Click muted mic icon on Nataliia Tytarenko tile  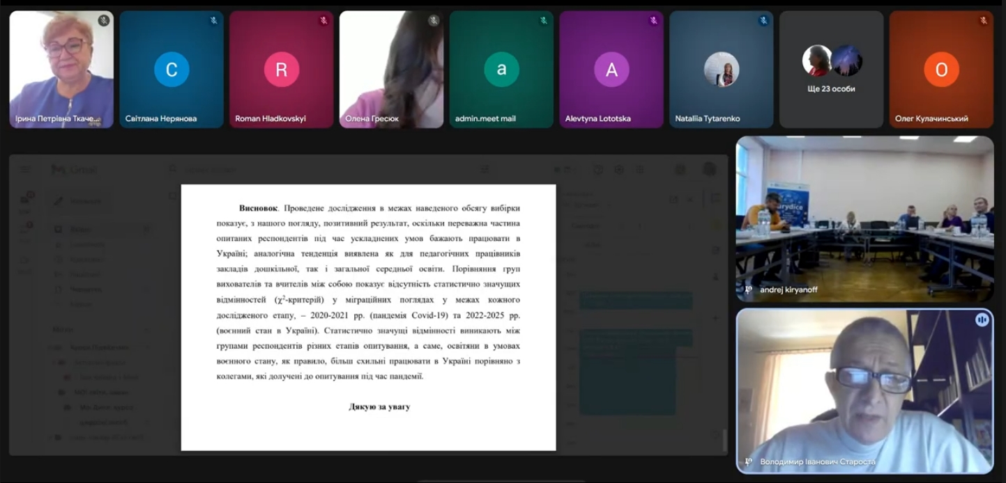click(763, 21)
